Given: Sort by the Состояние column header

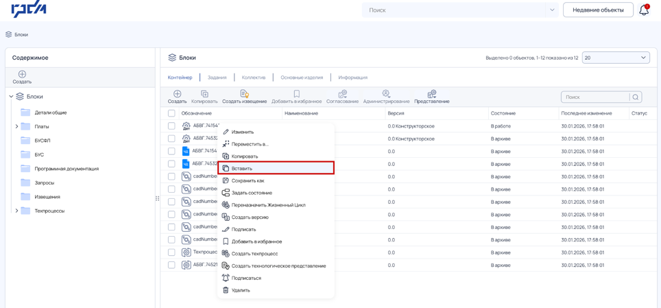Looking at the screenshot, I should tap(503, 113).
